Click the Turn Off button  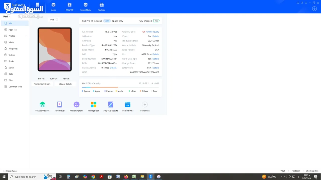pos(53,79)
